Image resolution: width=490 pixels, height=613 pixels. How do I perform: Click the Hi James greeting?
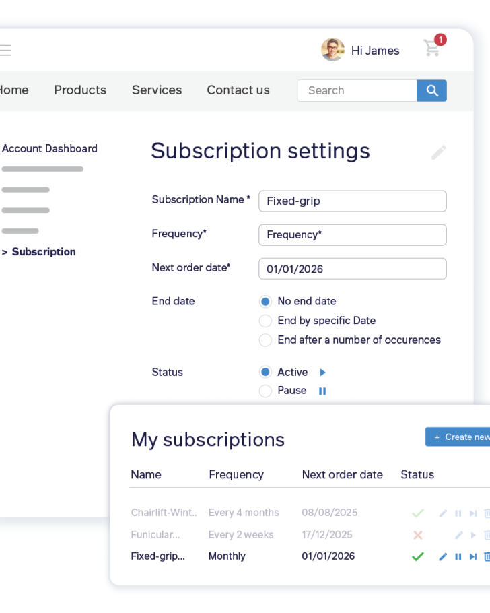click(x=375, y=51)
